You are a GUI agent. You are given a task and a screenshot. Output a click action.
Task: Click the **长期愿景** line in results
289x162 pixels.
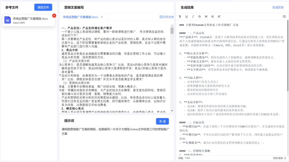pyautogui.click(x=222, y=143)
